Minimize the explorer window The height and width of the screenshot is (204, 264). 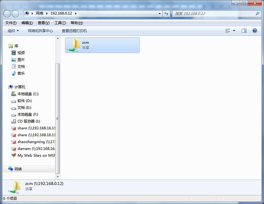point(236,3)
